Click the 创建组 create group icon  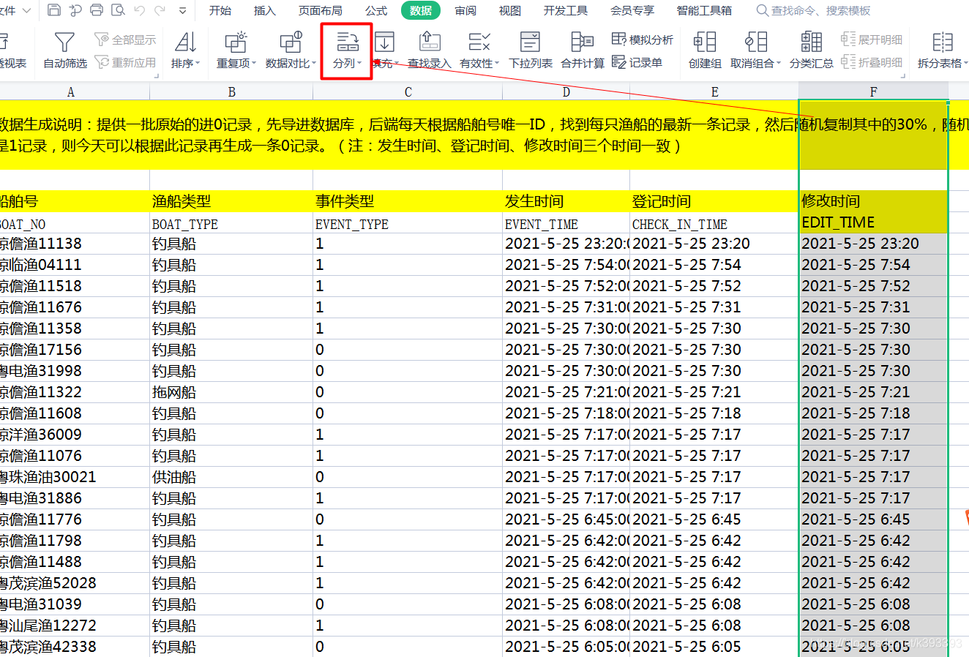click(x=705, y=42)
